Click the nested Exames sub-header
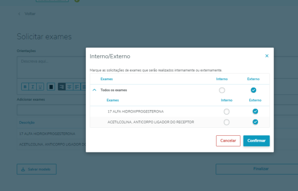298x191 pixels. pos(113,100)
